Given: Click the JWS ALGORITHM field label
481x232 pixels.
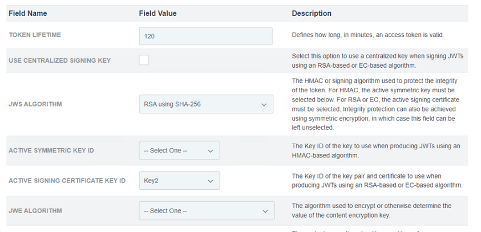Looking at the screenshot, I should (35, 104).
